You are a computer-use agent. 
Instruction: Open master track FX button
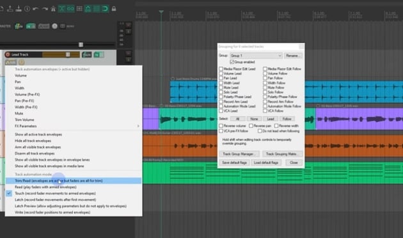tap(19, 26)
